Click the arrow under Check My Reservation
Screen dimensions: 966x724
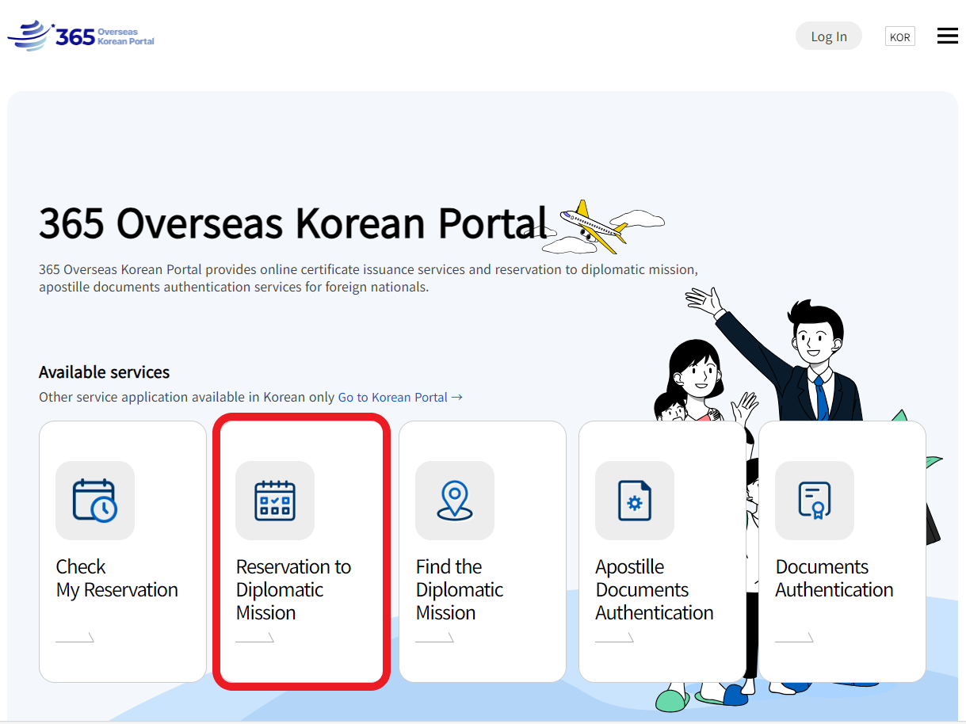pyautogui.click(x=75, y=637)
